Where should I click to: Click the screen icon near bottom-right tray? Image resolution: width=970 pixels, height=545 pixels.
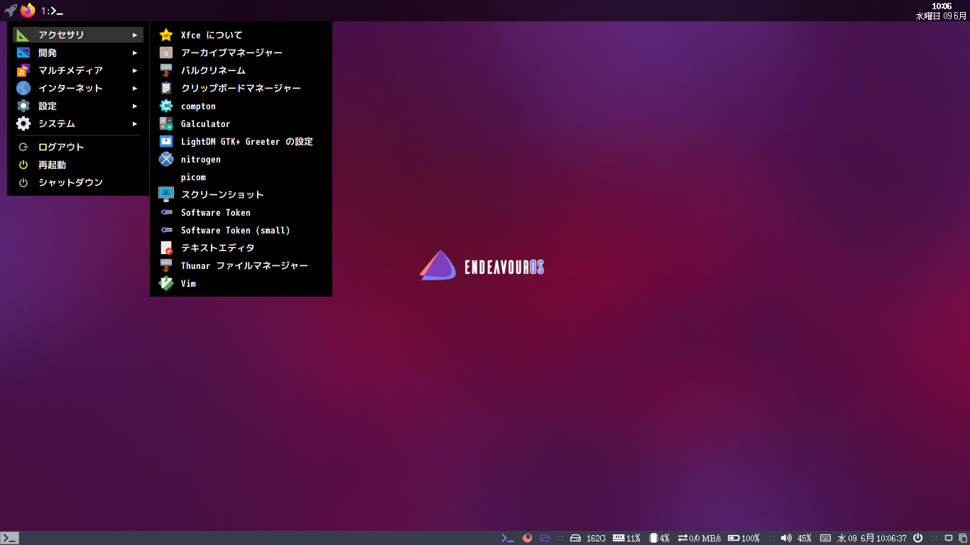click(949, 538)
